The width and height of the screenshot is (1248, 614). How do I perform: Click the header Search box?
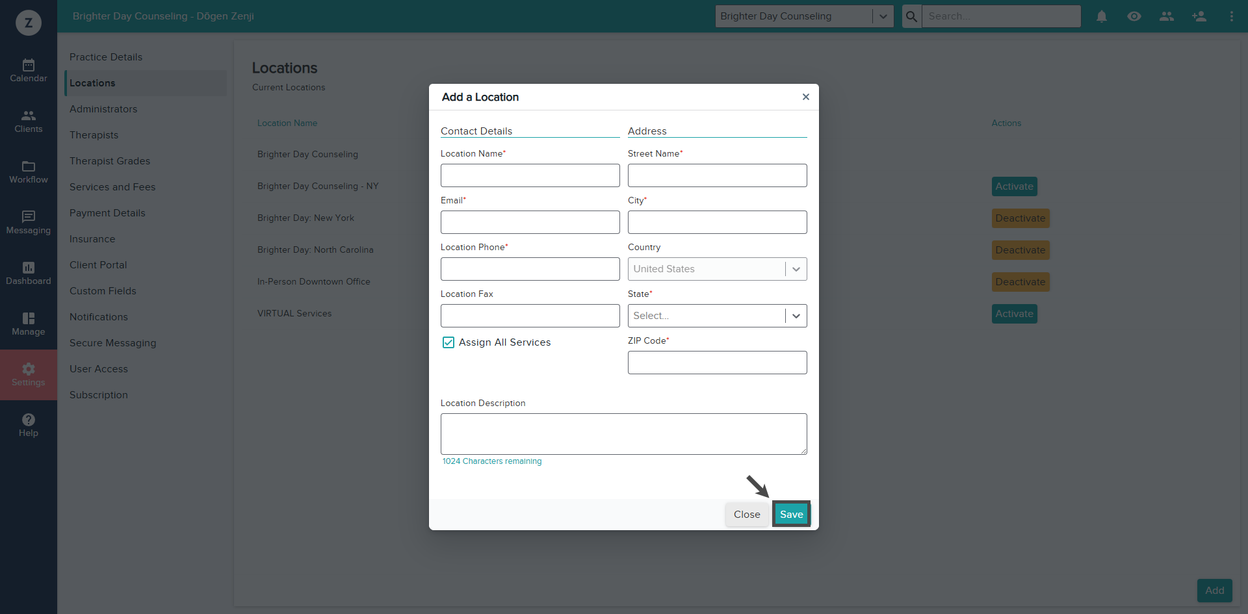click(x=1001, y=16)
